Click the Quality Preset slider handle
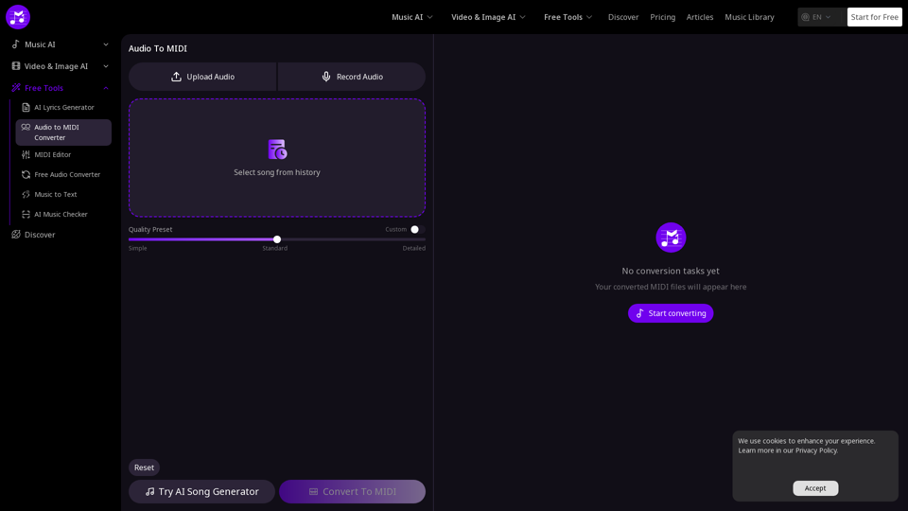Image resolution: width=908 pixels, height=511 pixels. tap(277, 239)
